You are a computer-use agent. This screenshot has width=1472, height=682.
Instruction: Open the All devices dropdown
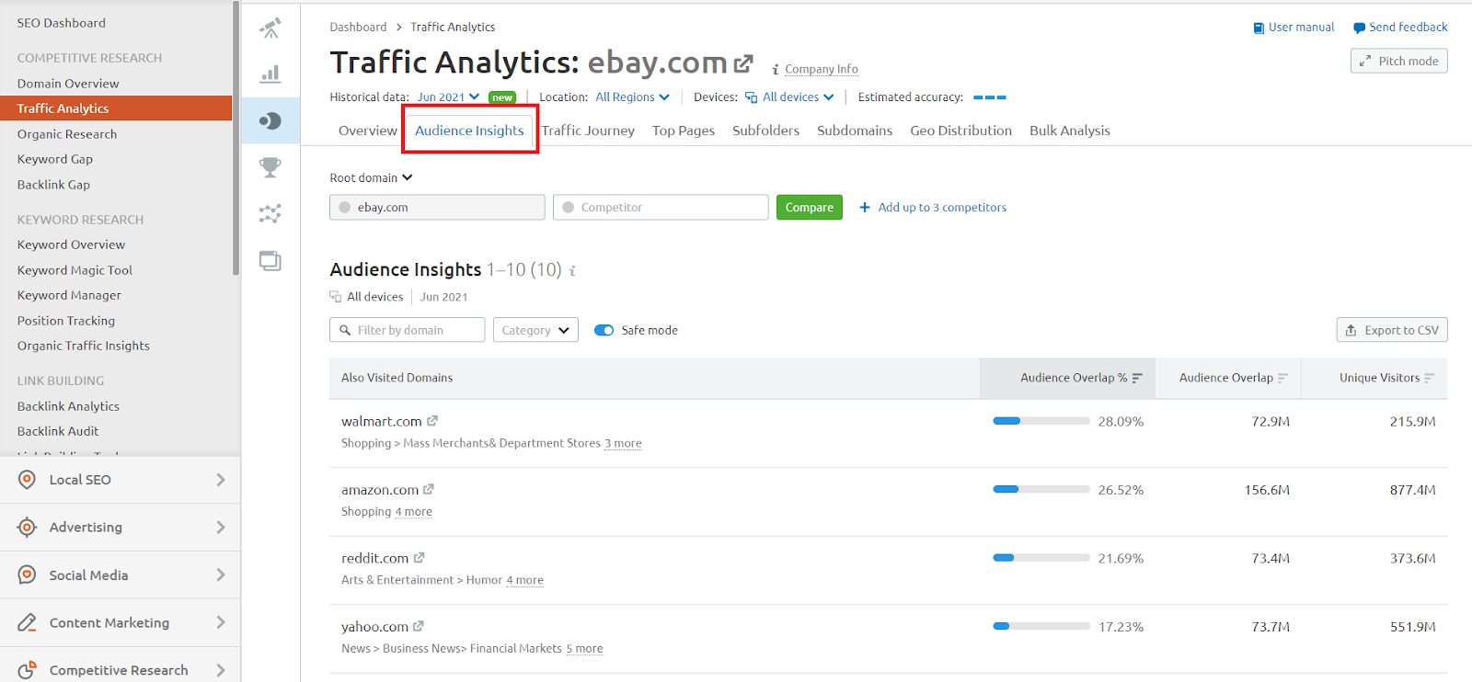(x=789, y=97)
